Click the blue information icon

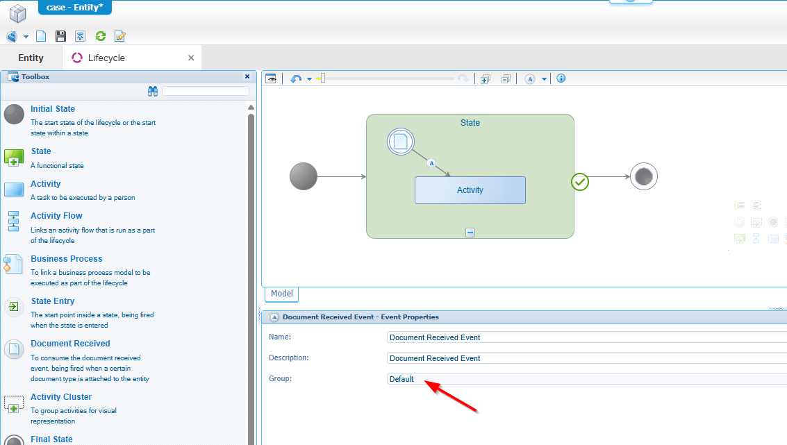pos(561,78)
